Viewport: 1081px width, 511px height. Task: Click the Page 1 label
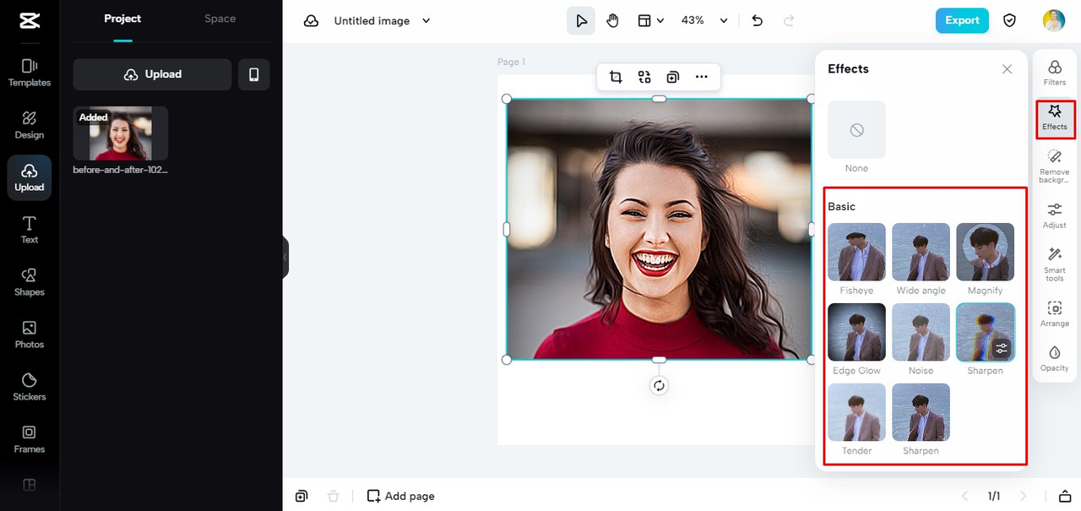[512, 62]
